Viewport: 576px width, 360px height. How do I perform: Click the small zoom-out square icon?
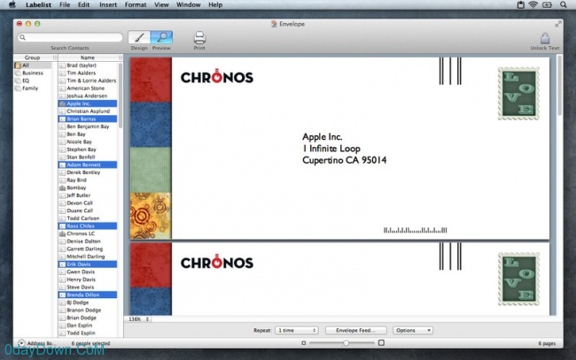click(303, 343)
